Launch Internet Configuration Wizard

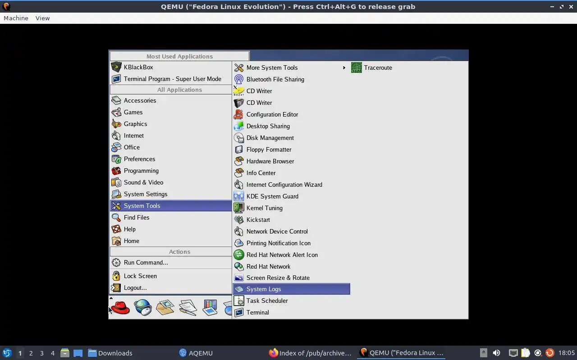tap(291, 184)
